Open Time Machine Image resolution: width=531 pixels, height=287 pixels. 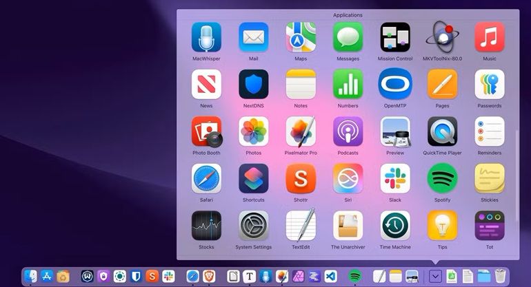[x=395, y=226]
